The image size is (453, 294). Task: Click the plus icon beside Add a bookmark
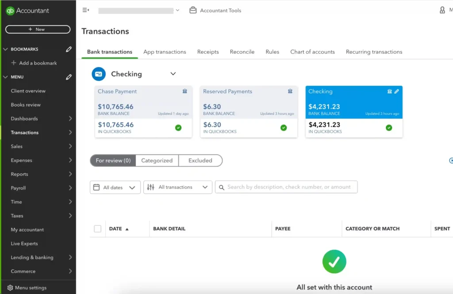click(x=14, y=63)
